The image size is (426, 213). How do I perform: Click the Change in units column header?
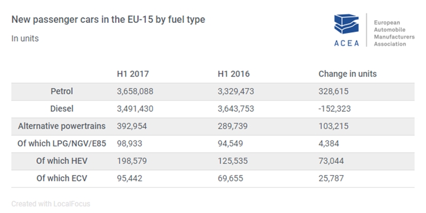(347, 74)
